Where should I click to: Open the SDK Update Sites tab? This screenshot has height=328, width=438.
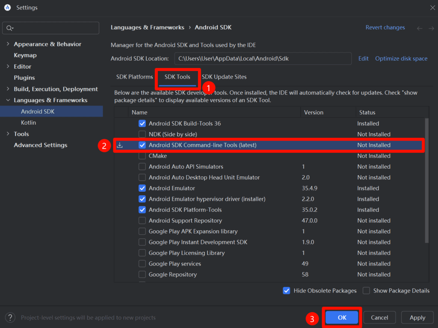pyautogui.click(x=224, y=77)
